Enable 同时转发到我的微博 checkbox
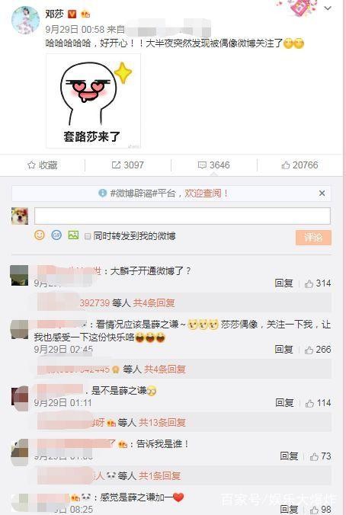This screenshot has width=346, height=515. tap(88, 236)
